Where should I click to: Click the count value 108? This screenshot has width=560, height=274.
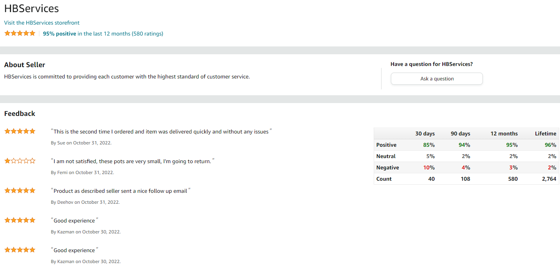465,179
